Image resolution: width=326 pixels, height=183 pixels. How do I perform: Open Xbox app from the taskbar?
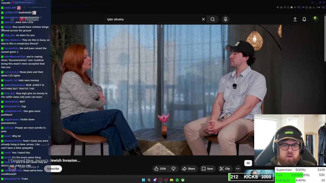(x=183, y=180)
